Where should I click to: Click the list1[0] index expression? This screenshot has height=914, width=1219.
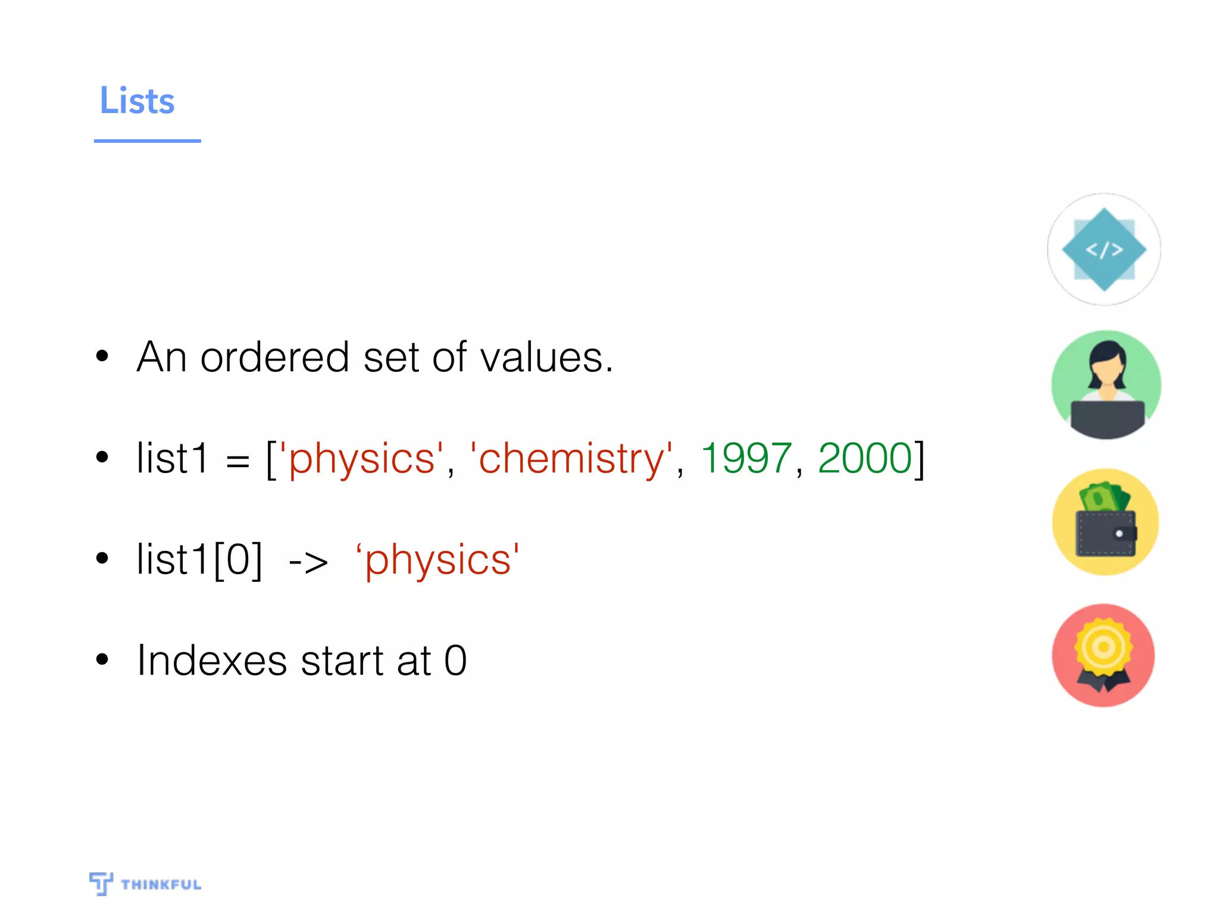click(199, 559)
